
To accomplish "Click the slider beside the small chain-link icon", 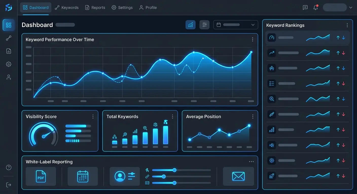I will click(181, 176).
